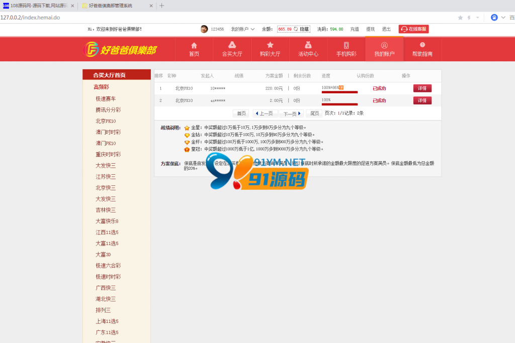515x343 pixels.
Task: Select 重庆时时彩 in the sidebar
Action: (x=109, y=155)
